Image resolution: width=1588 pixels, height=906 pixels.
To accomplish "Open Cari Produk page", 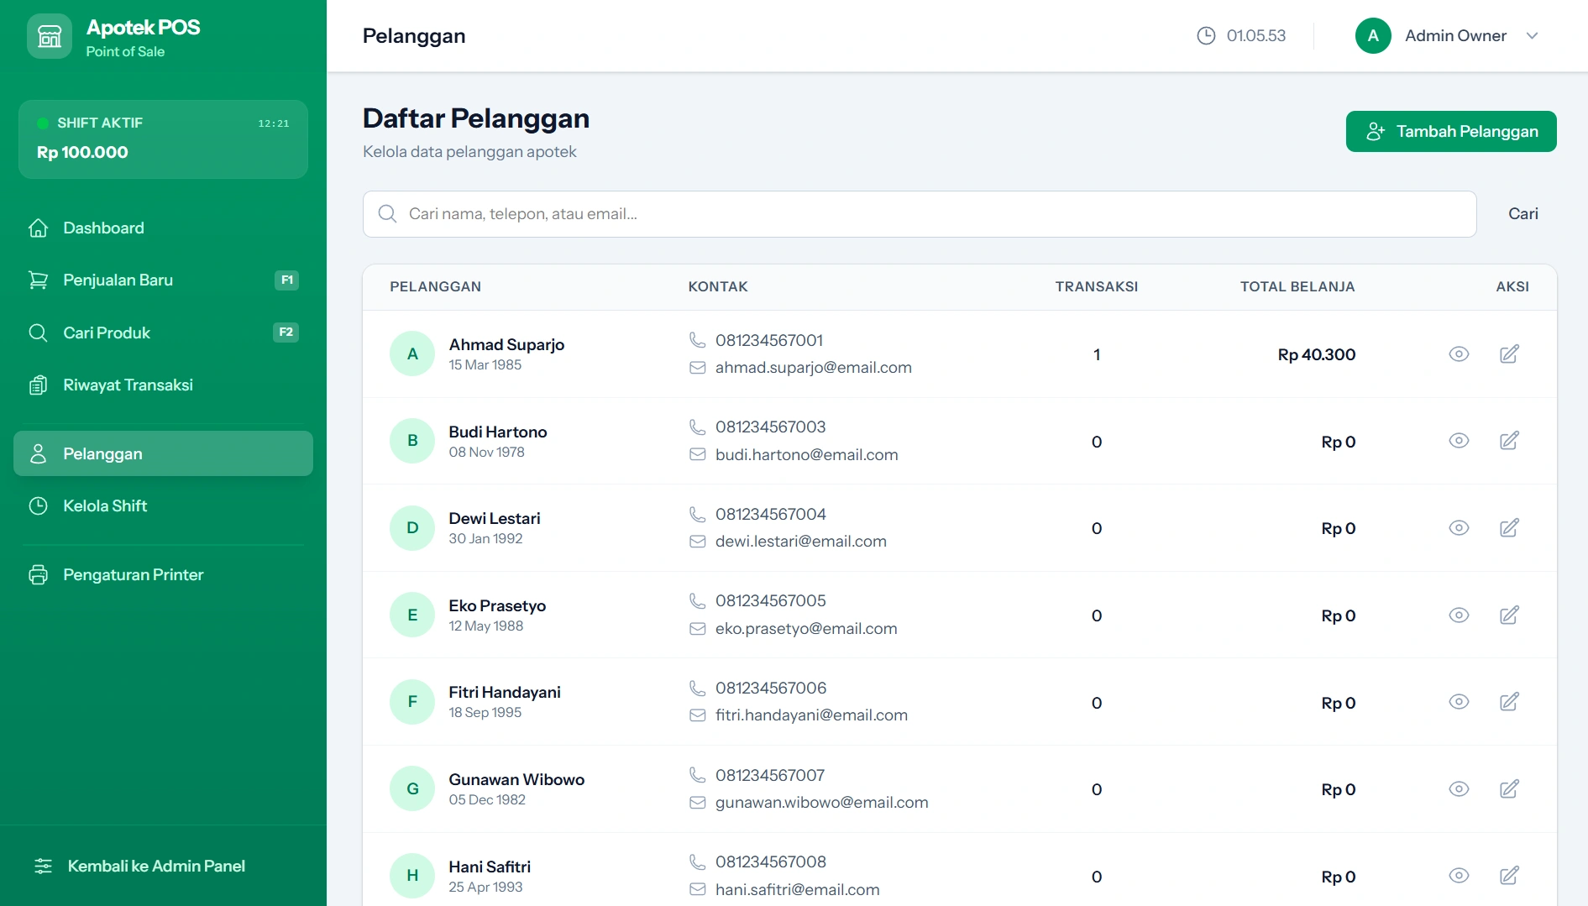I will (x=163, y=333).
